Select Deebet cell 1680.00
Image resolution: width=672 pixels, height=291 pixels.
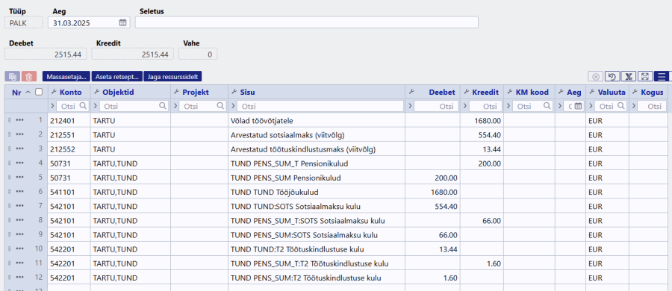[432, 192]
